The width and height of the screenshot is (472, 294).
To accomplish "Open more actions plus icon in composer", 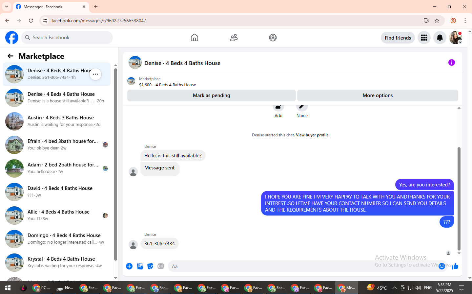I will pos(129,266).
